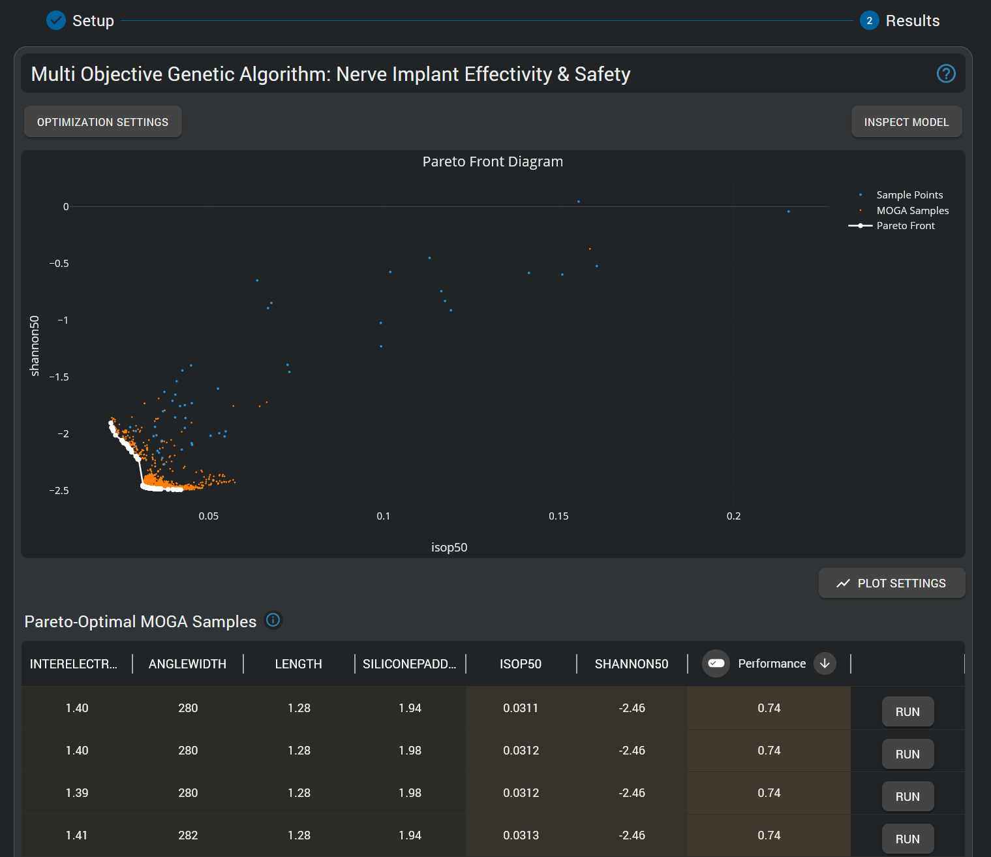This screenshot has height=857, width=991.
Task: Hide MOGA Samples series via legend
Action: (x=911, y=211)
